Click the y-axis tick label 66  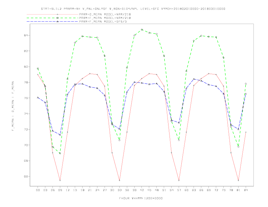click(x=26, y=177)
